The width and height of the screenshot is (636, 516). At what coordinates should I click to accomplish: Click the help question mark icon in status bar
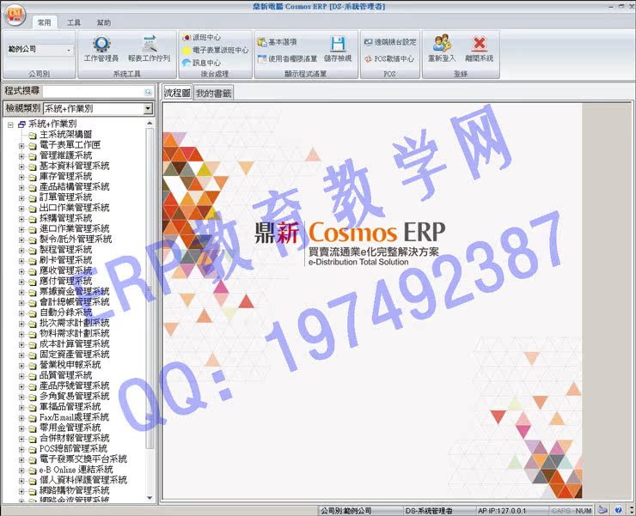pyautogui.click(x=618, y=510)
